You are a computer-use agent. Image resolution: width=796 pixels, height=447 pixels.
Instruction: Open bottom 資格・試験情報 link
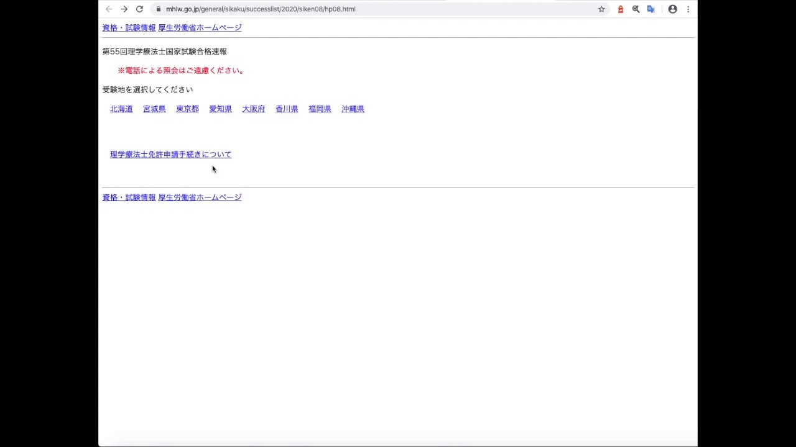click(129, 197)
